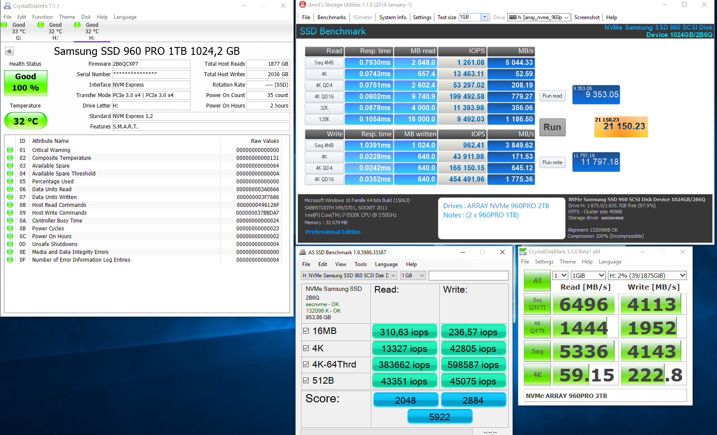Click the empty text field in AS SSD toolbar
The image size is (717, 435).
468,276
